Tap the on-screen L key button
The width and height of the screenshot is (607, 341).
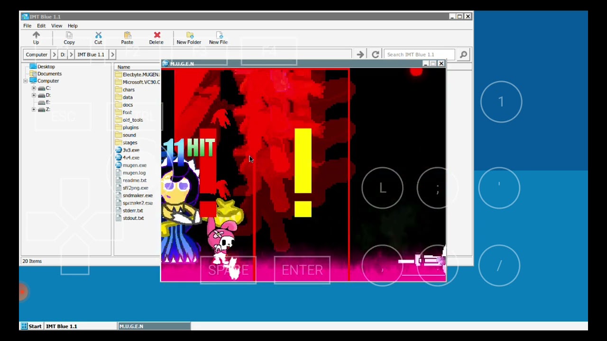(x=382, y=188)
